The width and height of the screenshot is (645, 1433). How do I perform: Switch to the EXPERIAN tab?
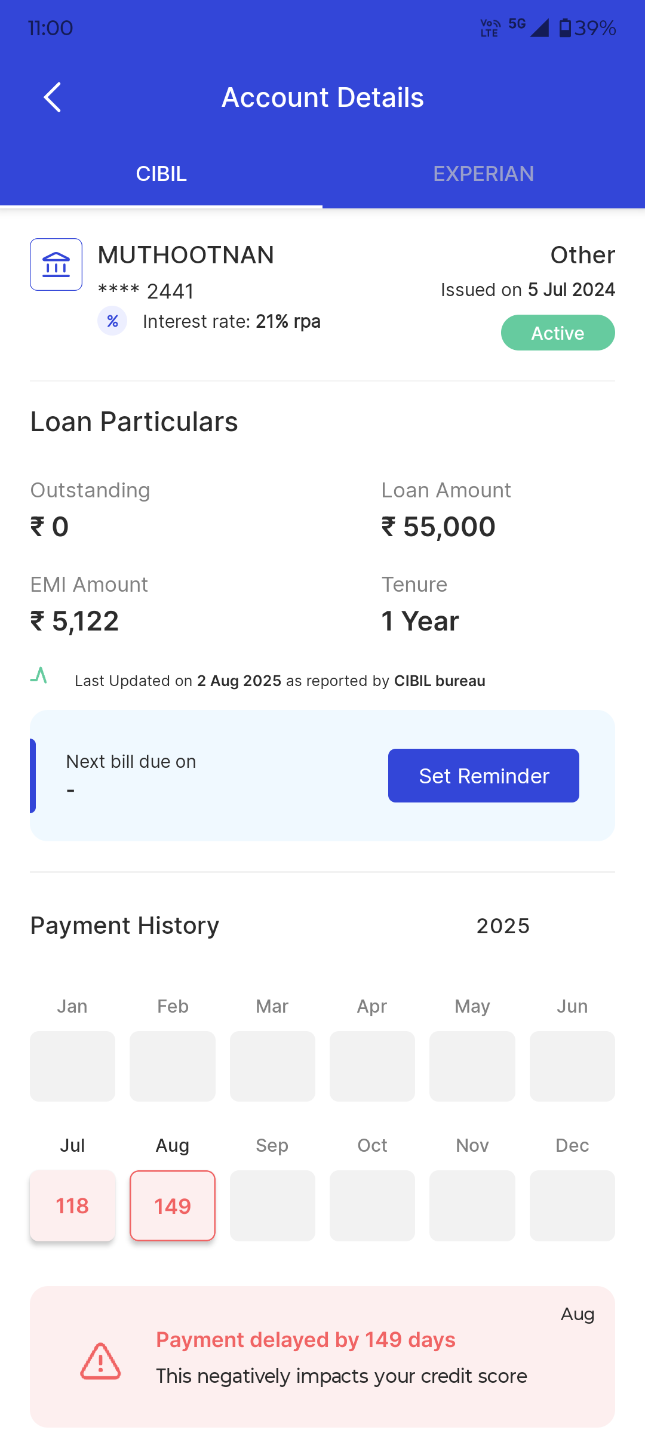coord(484,174)
